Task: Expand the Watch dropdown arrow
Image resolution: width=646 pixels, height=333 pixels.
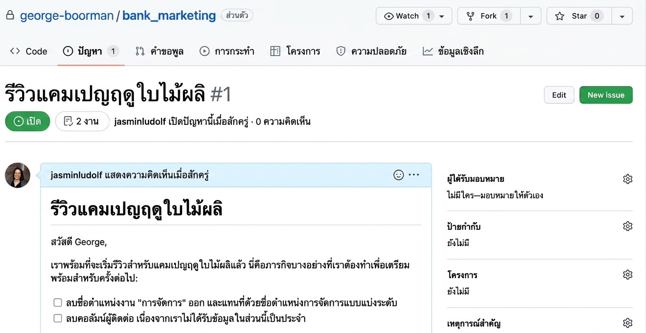Action: (442, 16)
